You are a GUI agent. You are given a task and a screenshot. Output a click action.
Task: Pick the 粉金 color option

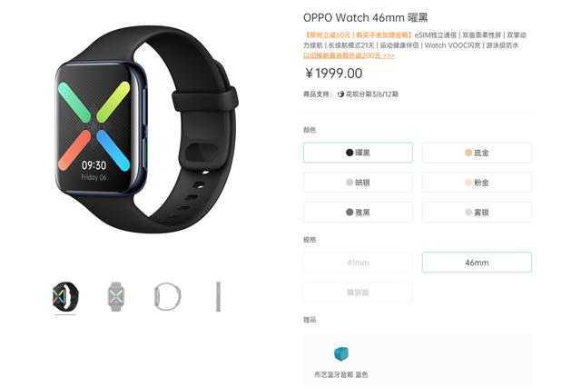[477, 182]
